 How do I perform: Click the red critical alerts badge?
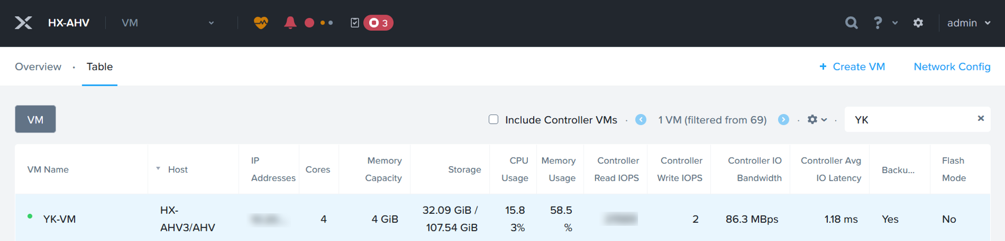coord(379,22)
